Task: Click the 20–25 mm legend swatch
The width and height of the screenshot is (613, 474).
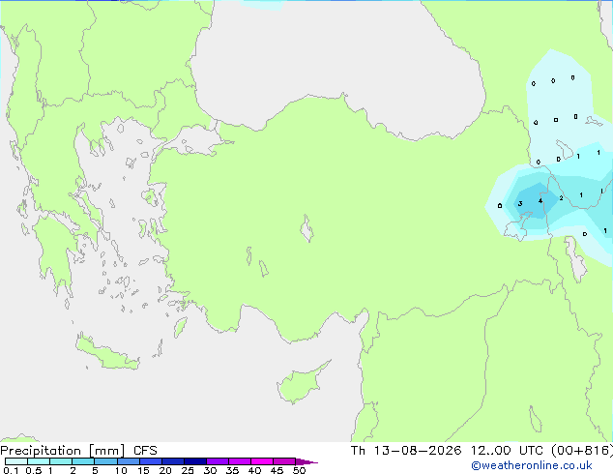Action: pyautogui.click(x=173, y=461)
